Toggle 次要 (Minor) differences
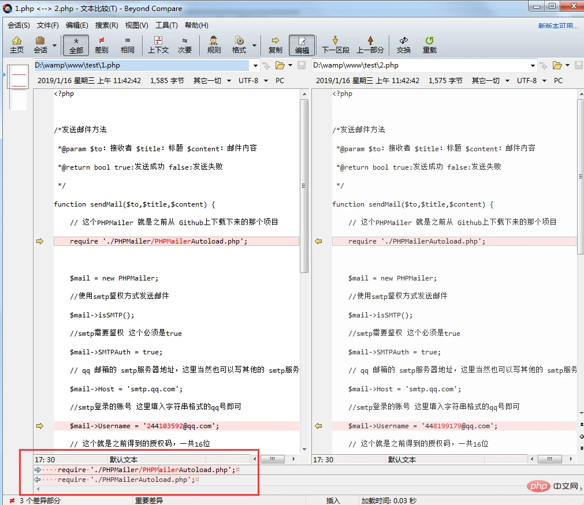Screen dimensions: 584x505 [x=185, y=45]
